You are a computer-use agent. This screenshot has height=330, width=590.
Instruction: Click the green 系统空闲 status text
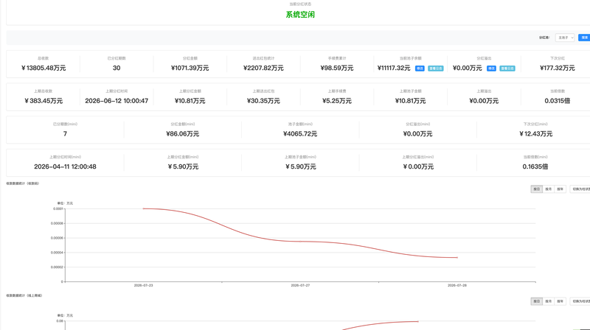300,15
